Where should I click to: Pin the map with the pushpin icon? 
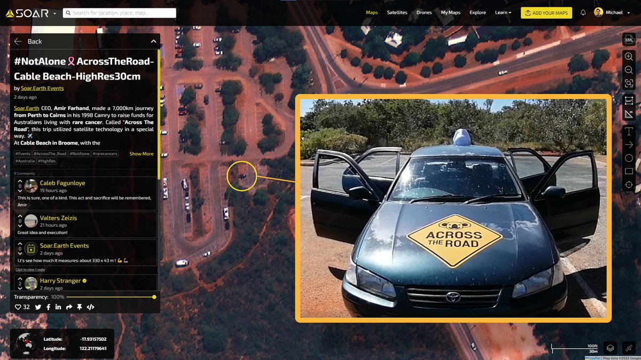pyautogui.click(x=80, y=307)
